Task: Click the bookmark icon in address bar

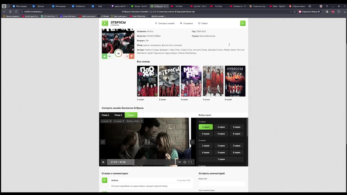Action: pyautogui.click(x=294, y=12)
